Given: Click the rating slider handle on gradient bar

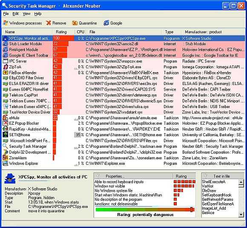Looking at the screenshot, I should coord(191,210).
